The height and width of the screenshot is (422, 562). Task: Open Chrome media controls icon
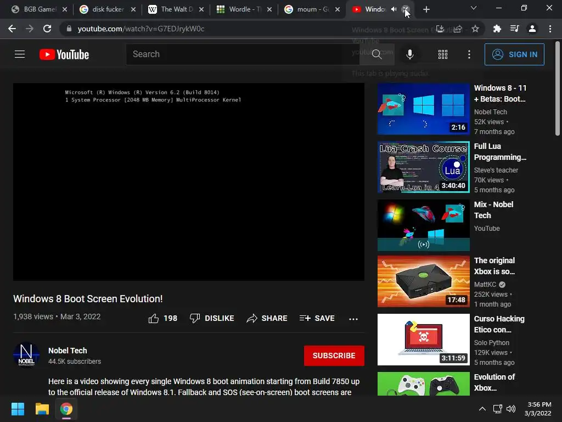[x=514, y=29]
